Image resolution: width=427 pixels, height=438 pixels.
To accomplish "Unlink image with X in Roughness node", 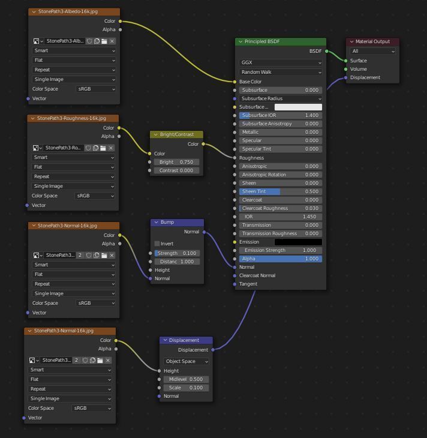I will pyautogui.click(x=111, y=148).
